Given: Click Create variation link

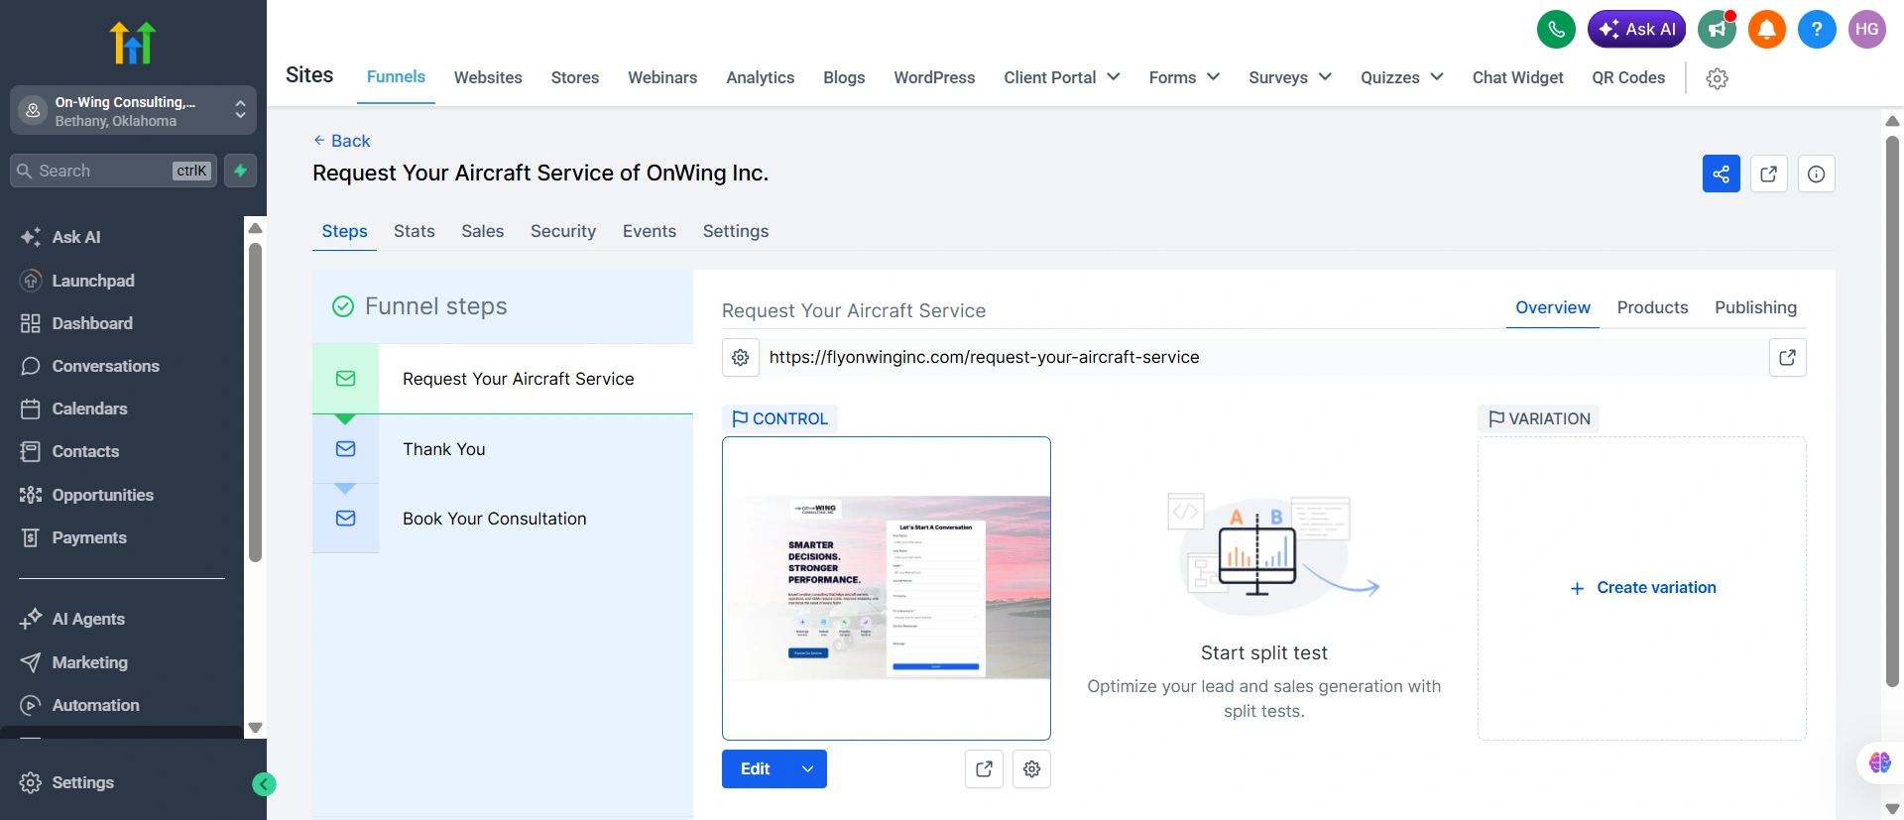Looking at the screenshot, I should (1643, 588).
